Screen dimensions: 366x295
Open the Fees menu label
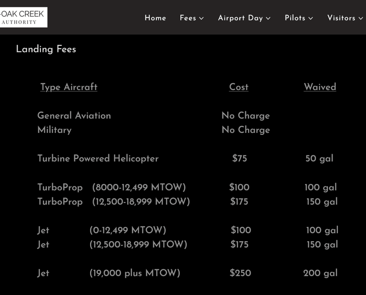pyautogui.click(x=188, y=18)
